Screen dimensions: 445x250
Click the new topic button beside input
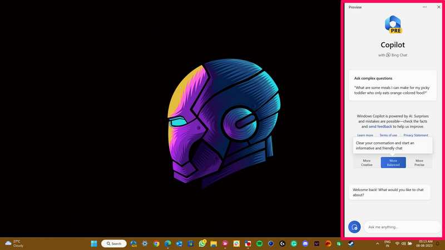click(x=354, y=227)
